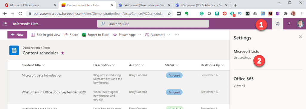Click the OneNote clipper extension icon
Screen dimensions: 306x109
click(278, 14)
